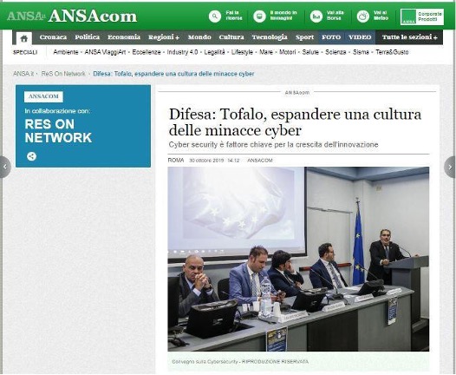Image resolution: width=456 pixels, height=375 pixels.
Task: Expand the Regioni + menu
Action: click(164, 37)
